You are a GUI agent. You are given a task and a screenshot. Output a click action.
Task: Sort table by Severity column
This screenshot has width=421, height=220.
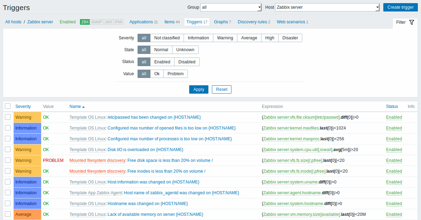coord(23,107)
